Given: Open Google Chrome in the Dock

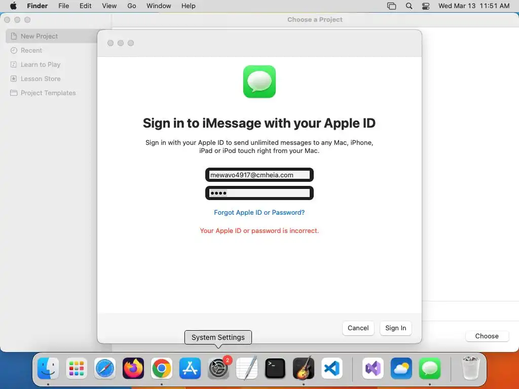Looking at the screenshot, I should tap(162, 368).
